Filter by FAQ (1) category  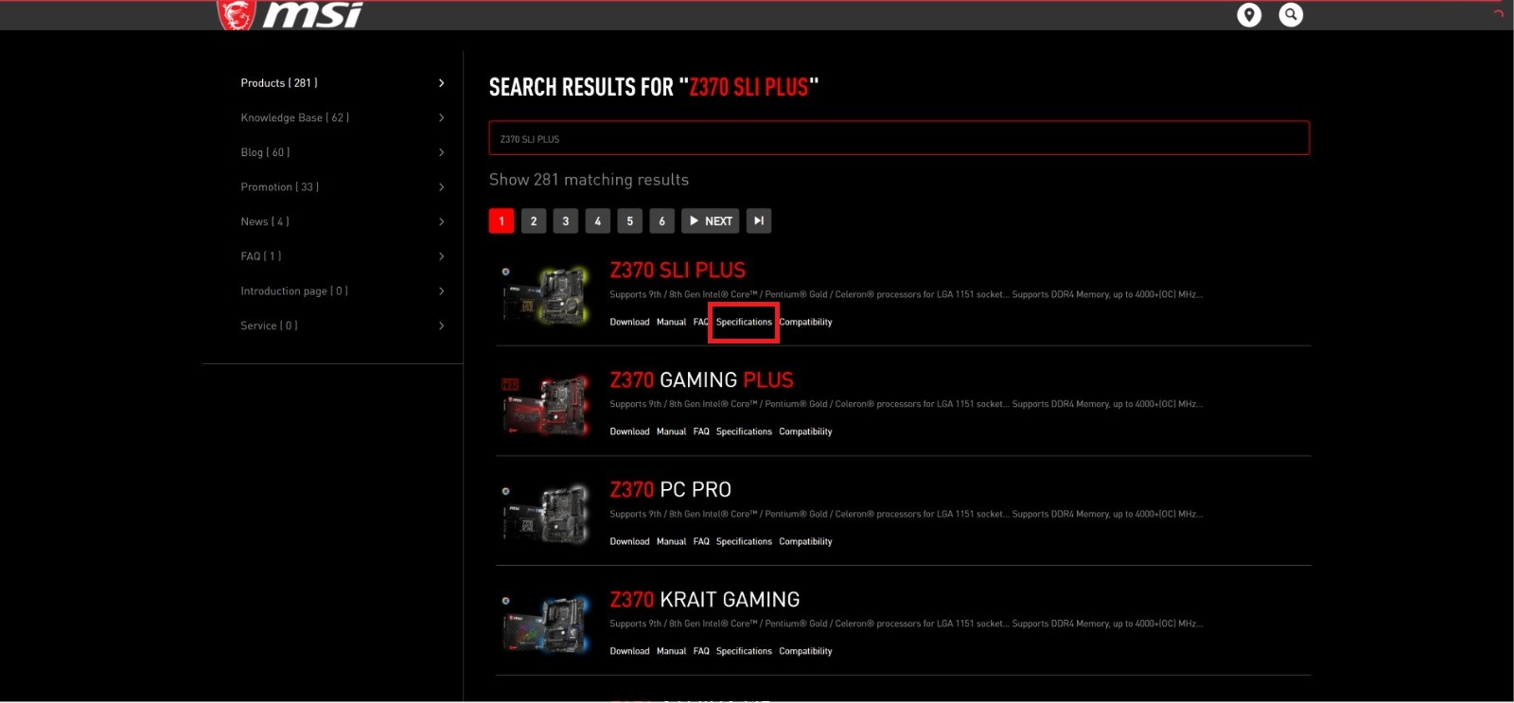click(x=261, y=256)
